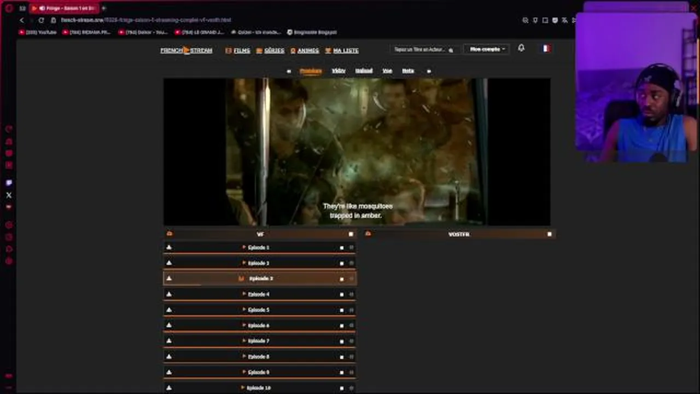Mark Episode 7 as watched with its checkbox

(342, 341)
